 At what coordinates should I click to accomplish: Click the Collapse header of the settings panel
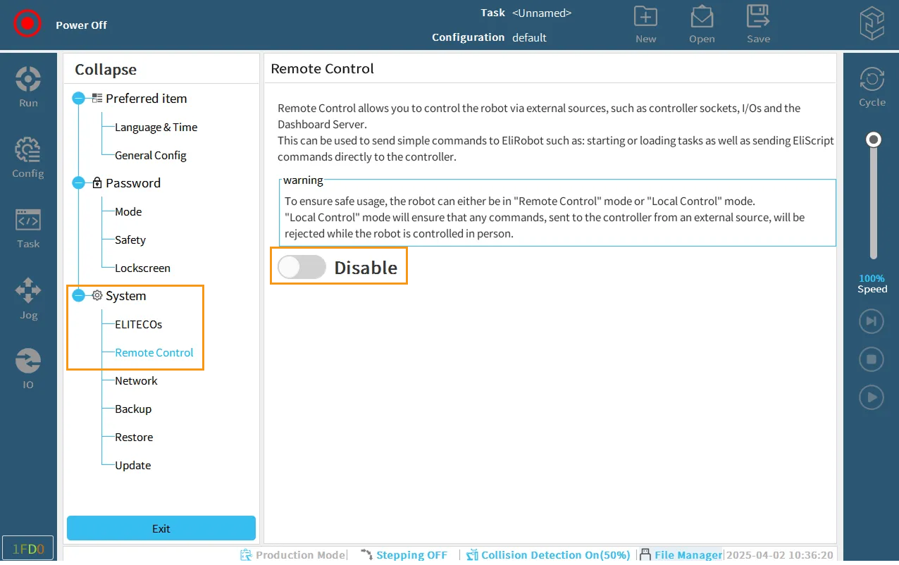coord(106,70)
